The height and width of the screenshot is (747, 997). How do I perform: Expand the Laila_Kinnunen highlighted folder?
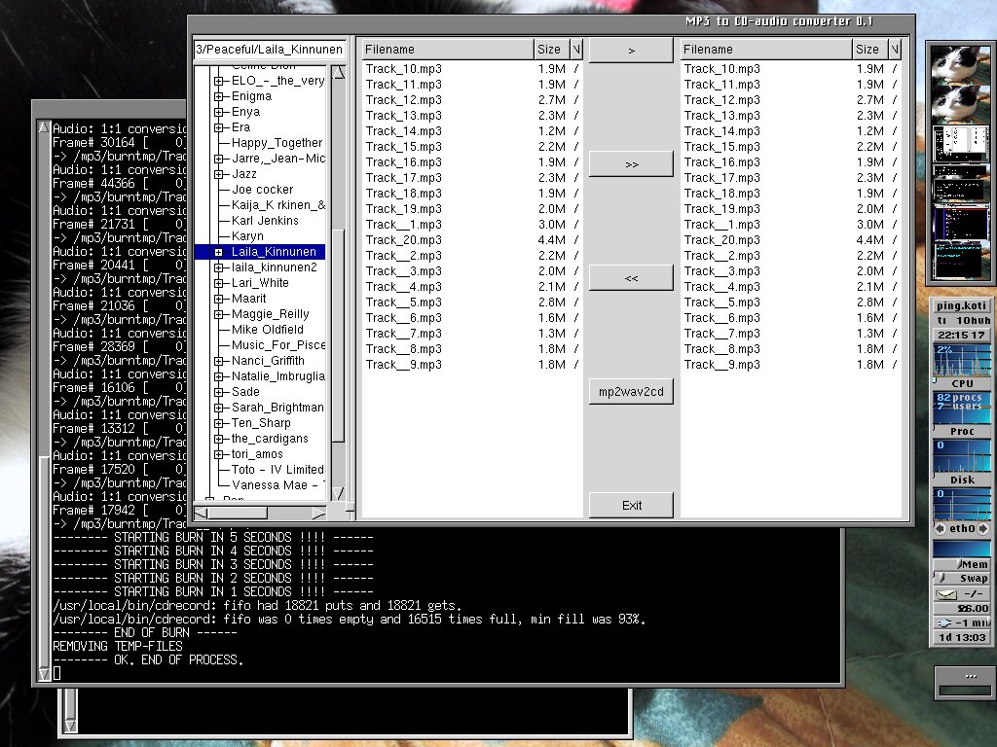(220, 252)
